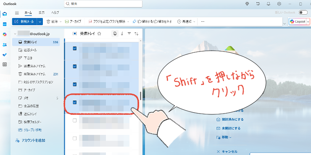Click the Copilot button in ribbon
311x155 pixels.
(298, 21)
